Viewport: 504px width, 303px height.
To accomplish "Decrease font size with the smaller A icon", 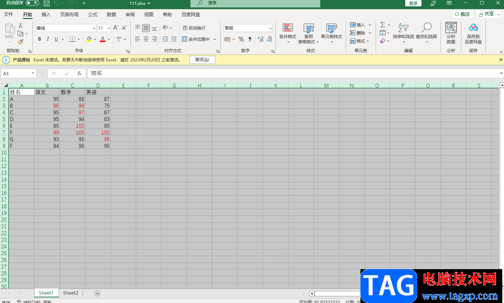I will point(124,28).
